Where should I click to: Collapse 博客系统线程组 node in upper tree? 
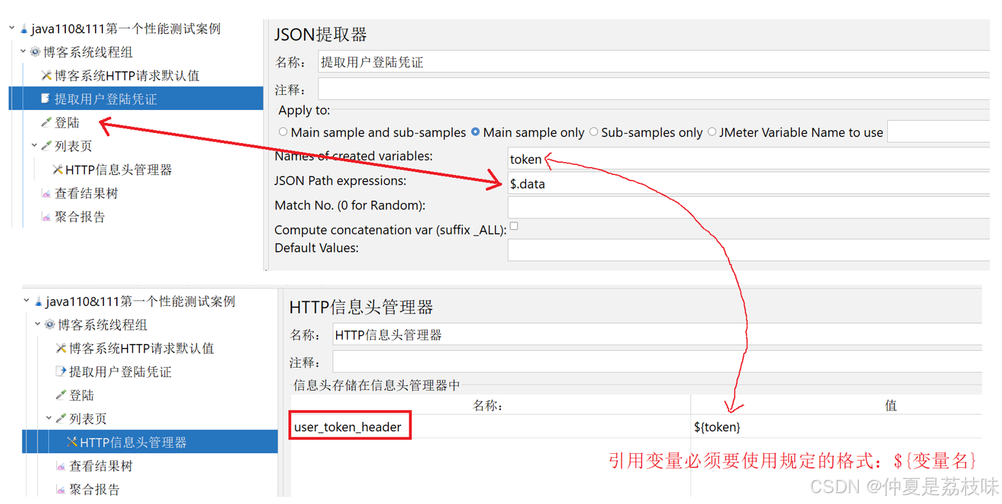pyautogui.click(x=23, y=52)
